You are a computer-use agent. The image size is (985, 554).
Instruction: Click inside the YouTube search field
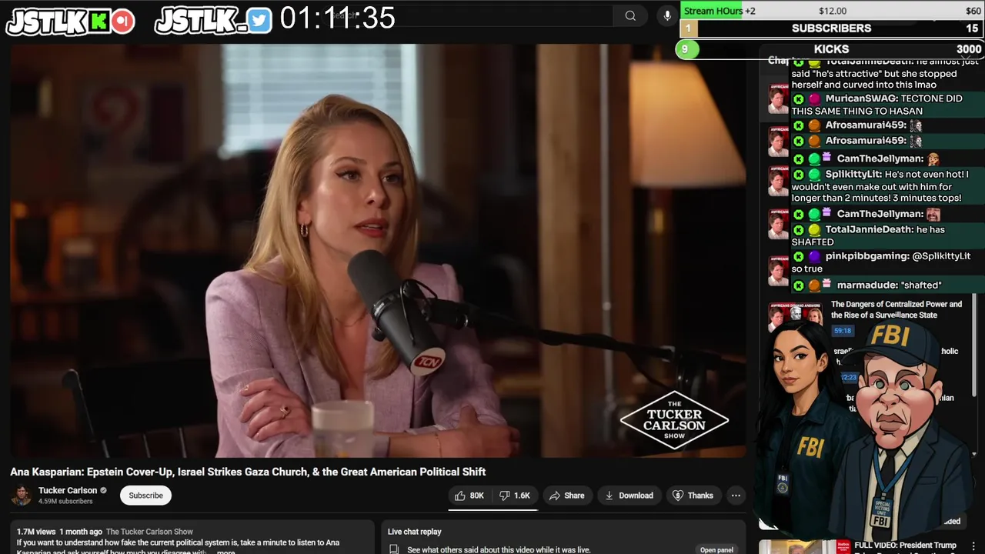(469, 15)
